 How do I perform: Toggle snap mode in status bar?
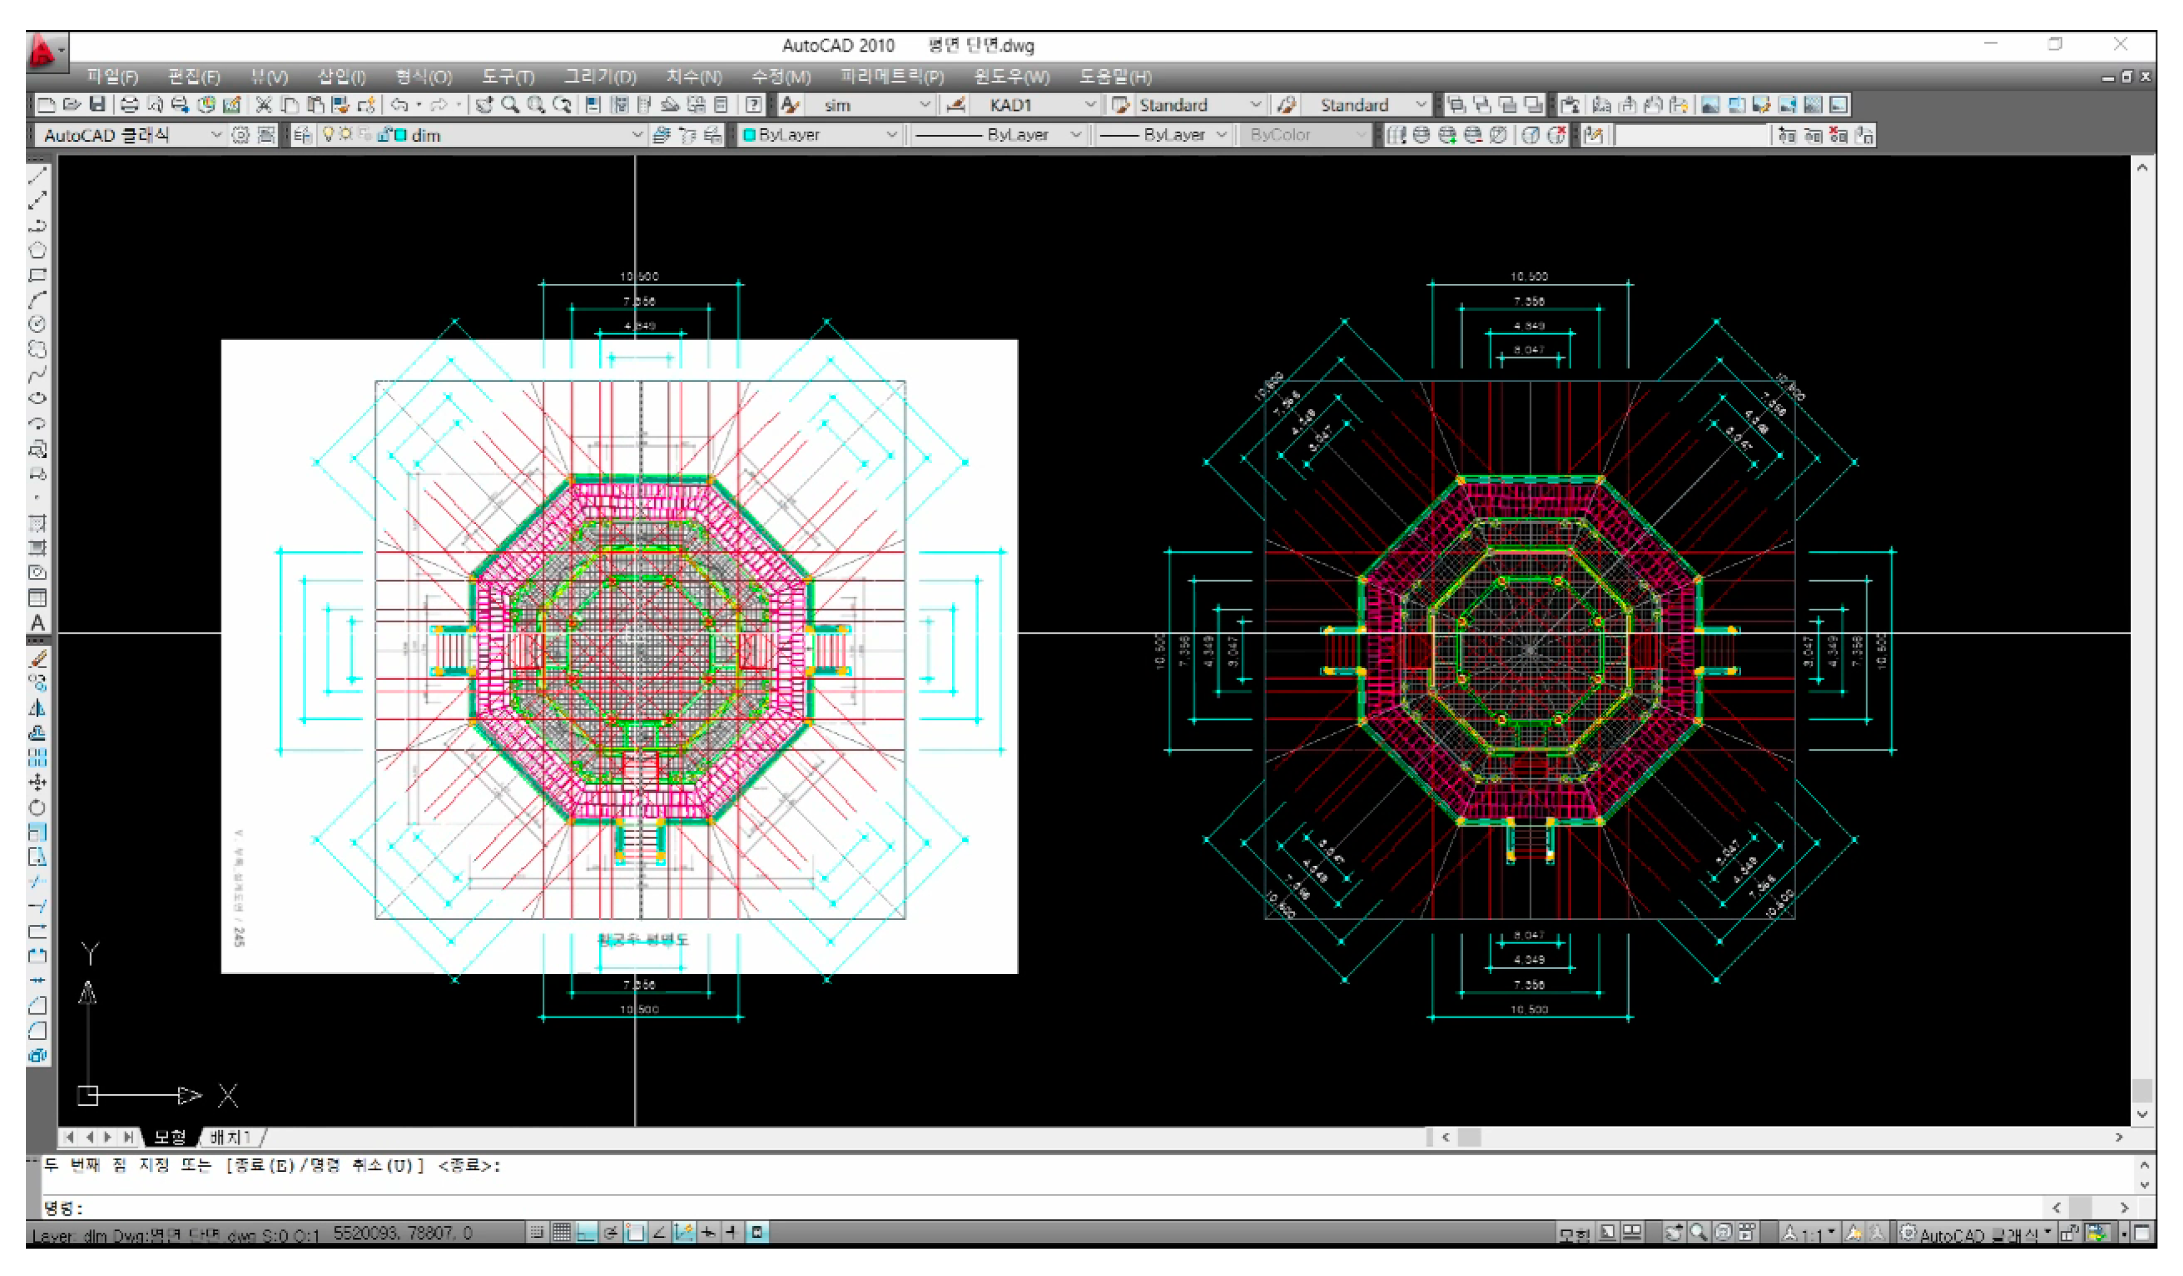[537, 1232]
